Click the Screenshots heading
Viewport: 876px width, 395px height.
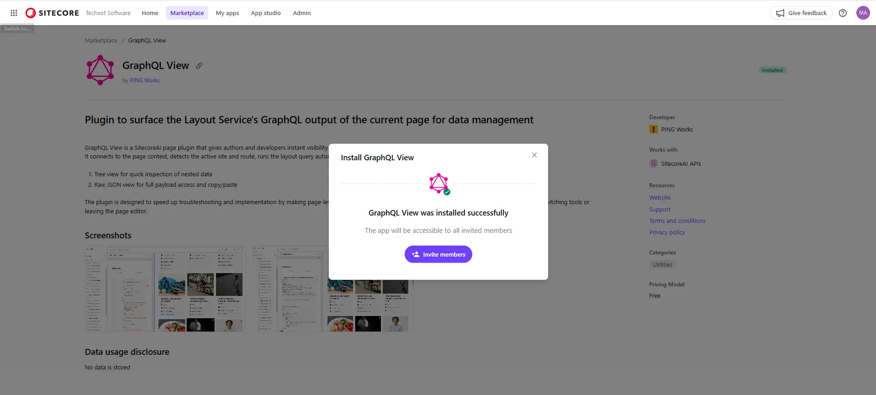108,236
